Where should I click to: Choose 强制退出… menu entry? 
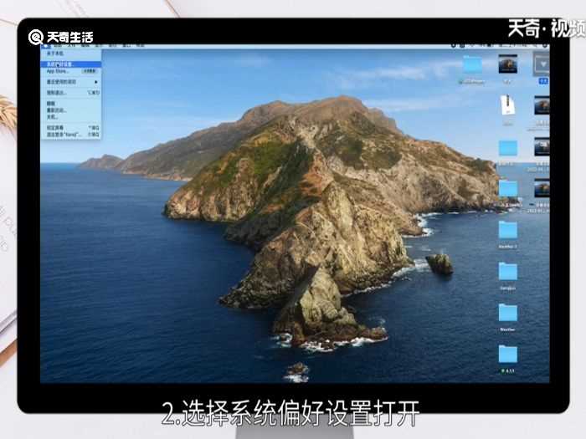(x=70, y=92)
